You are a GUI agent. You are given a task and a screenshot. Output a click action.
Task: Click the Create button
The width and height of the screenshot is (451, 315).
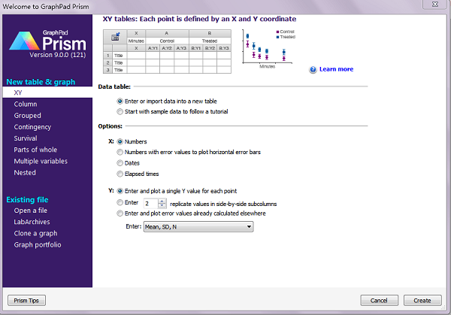click(422, 301)
